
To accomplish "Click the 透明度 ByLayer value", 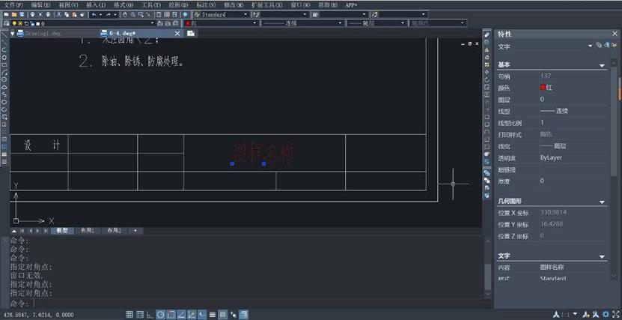I will [551, 157].
